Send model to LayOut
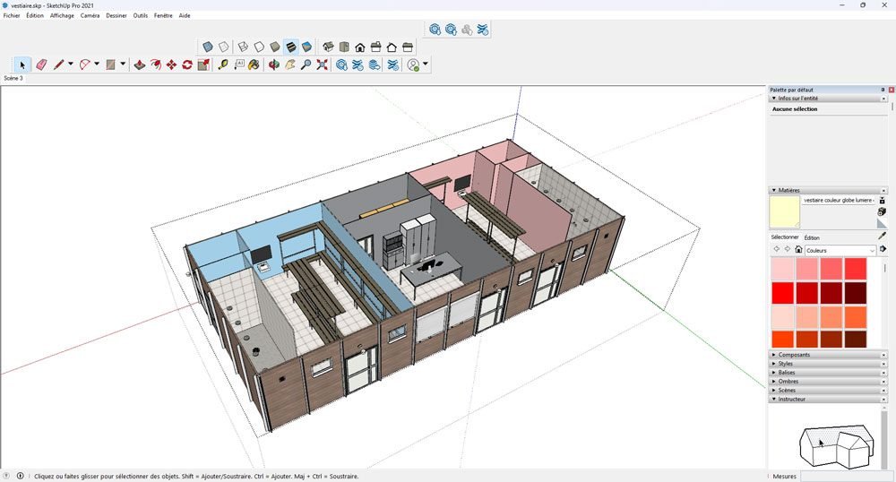The height and width of the screenshot is (482, 896). pos(375,65)
